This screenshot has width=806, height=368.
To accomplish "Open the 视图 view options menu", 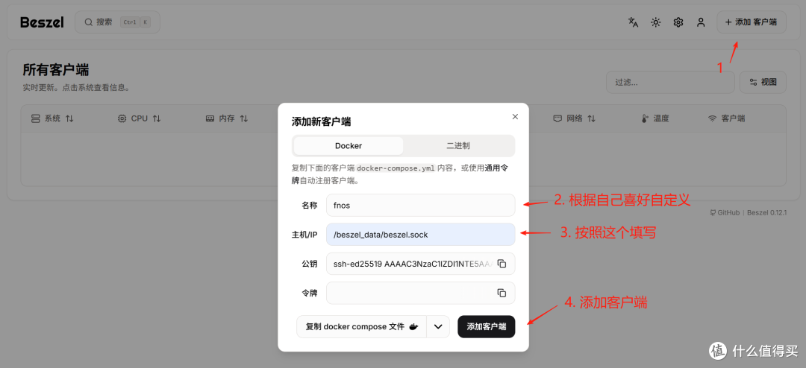I will pyautogui.click(x=763, y=82).
